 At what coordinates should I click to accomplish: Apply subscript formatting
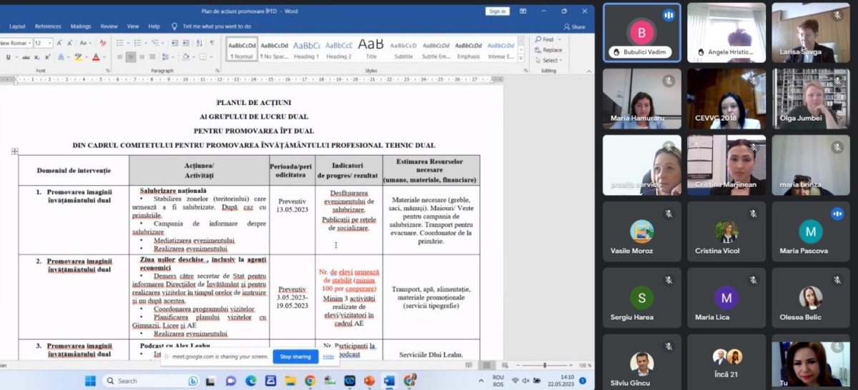[x=37, y=57]
